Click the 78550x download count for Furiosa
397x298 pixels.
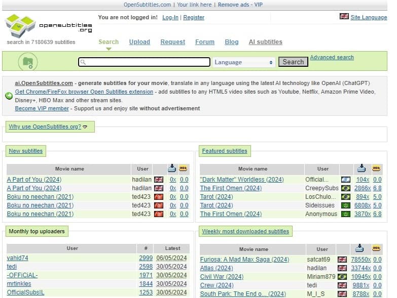tap(361, 260)
